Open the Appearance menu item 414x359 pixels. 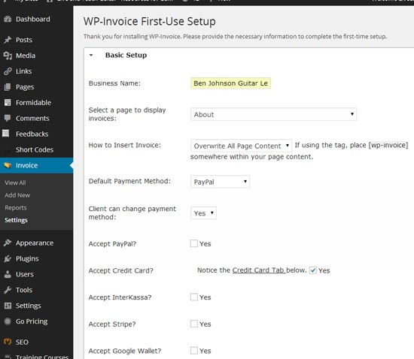pos(35,243)
